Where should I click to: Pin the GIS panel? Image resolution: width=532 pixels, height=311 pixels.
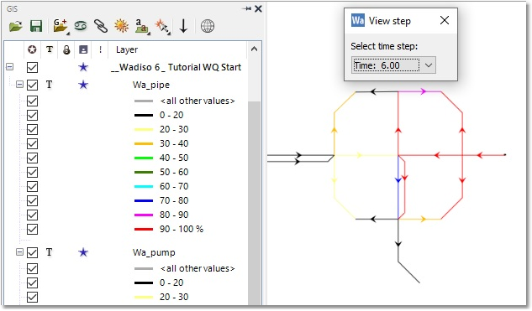click(246, 8)
